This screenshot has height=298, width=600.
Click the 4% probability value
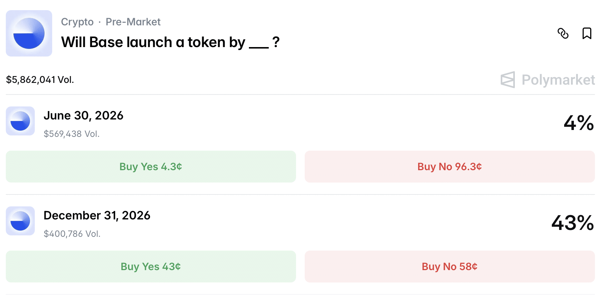pos(578,123)
